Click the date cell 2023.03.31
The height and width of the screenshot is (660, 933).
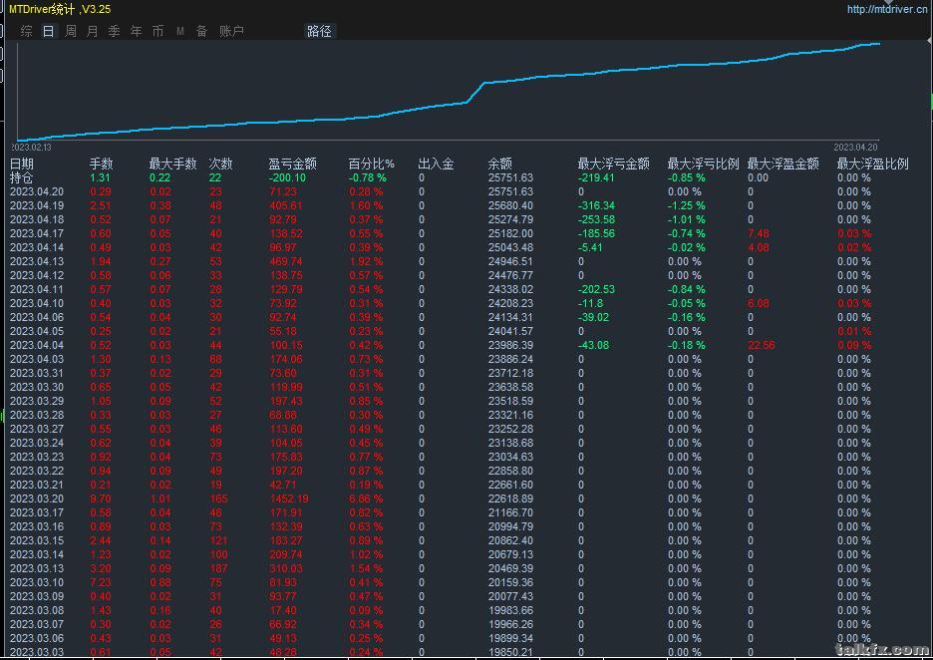[x=36, y=373]
